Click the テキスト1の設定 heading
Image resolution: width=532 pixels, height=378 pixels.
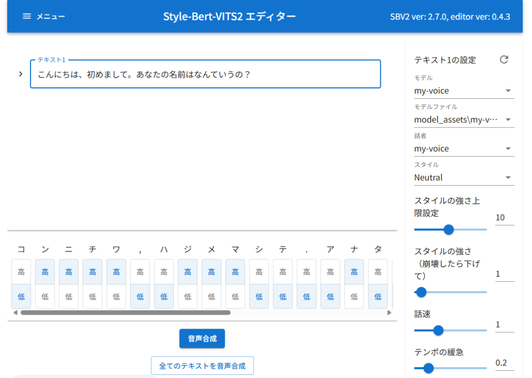click(445, 60)
